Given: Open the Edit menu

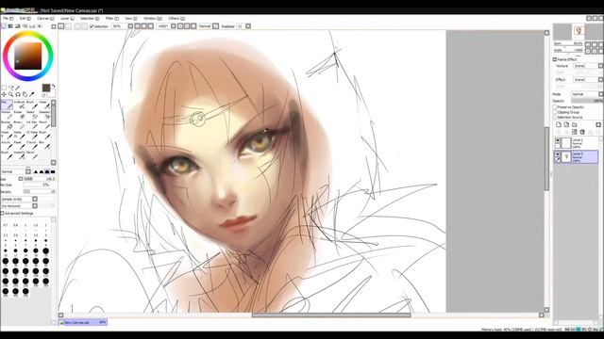Looking at the screenshot, I should tap(25, 19).
